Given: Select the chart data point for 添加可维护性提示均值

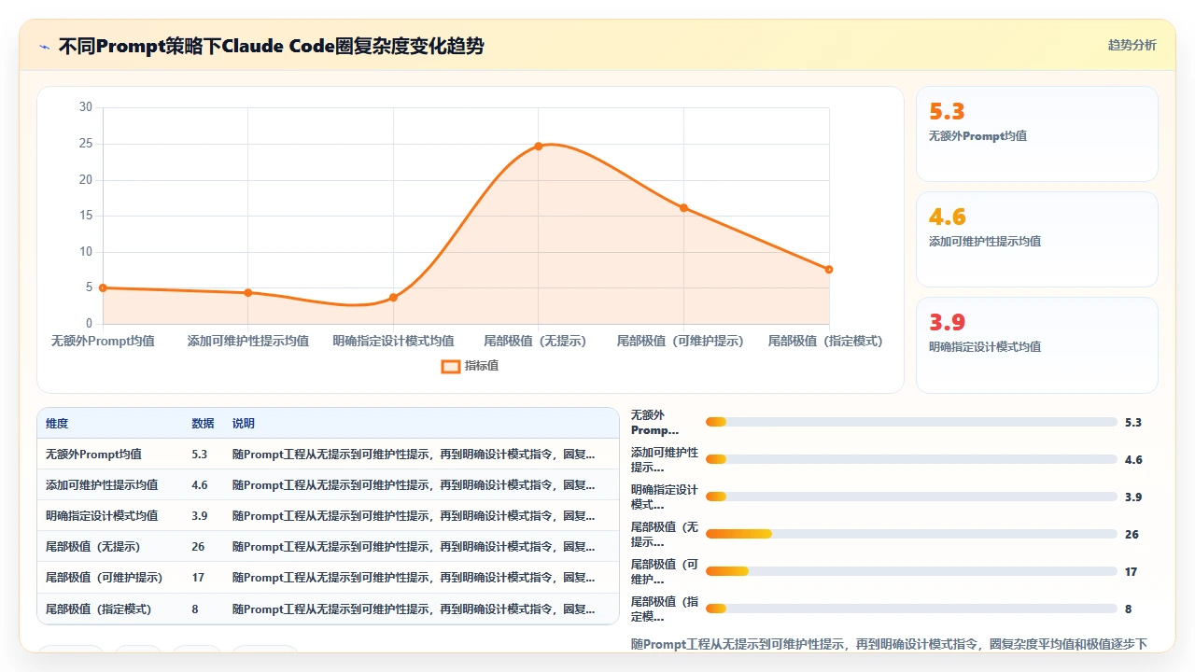Looking at the screenshot, I should click(247, 293).
